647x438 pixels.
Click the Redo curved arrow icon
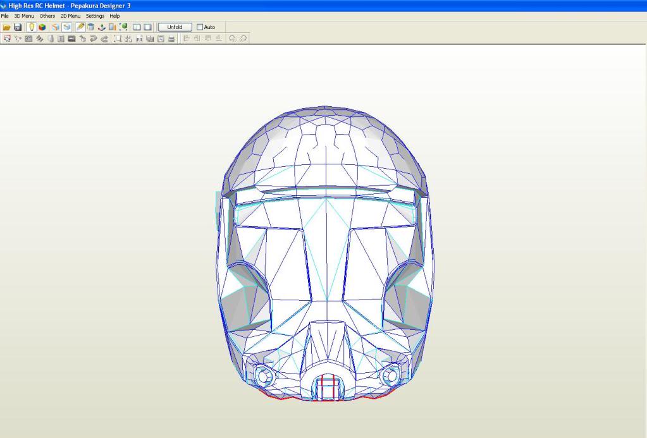click(104, 39)
